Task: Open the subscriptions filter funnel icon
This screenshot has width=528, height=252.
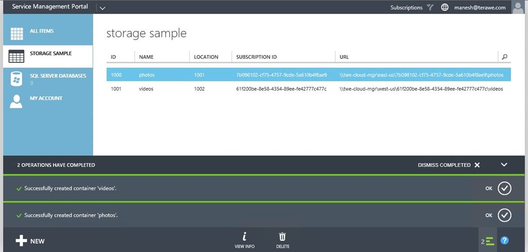Action: pos(431,8)
